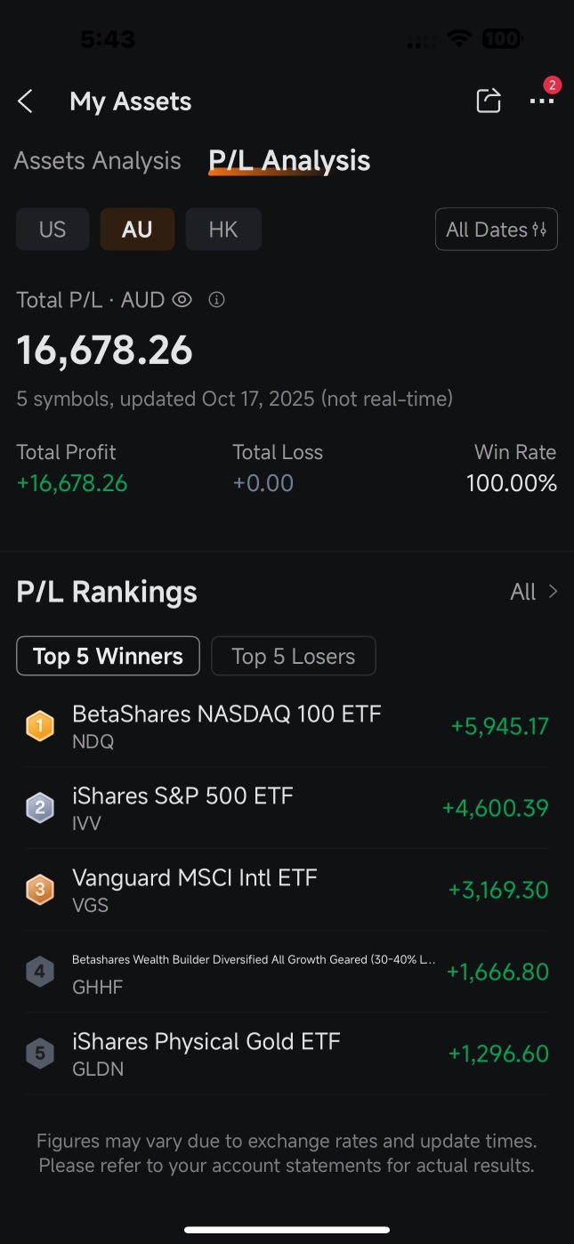
Task: Select the US market filter
Action: point(53,230)
